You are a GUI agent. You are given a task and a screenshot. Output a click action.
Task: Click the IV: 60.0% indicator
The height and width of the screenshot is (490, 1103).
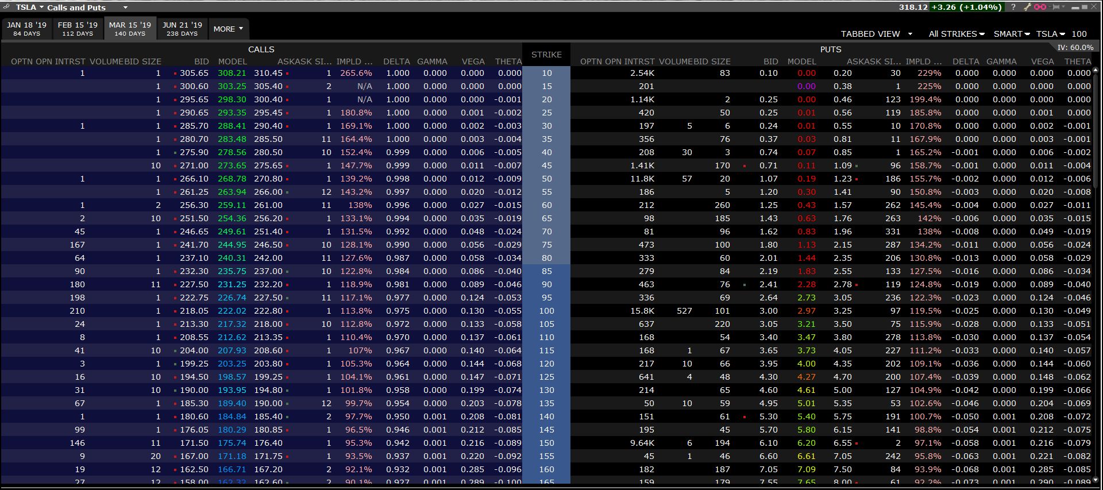point(1075,48)
